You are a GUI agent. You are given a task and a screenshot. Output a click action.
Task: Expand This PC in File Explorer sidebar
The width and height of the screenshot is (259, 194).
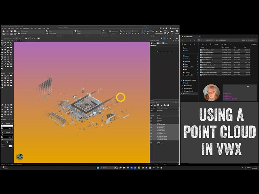click(x=182, y=83)
